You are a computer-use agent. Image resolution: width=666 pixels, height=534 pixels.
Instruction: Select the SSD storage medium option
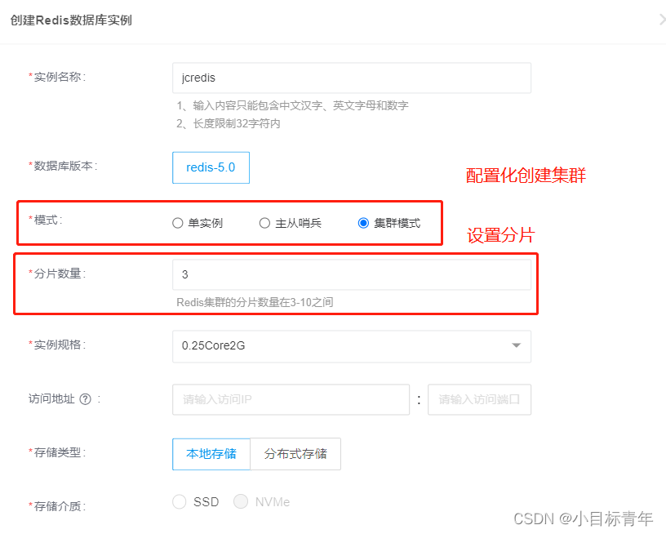click(179, 501)
